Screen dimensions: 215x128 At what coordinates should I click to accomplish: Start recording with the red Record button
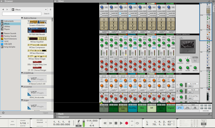click(x=127, y=123)
